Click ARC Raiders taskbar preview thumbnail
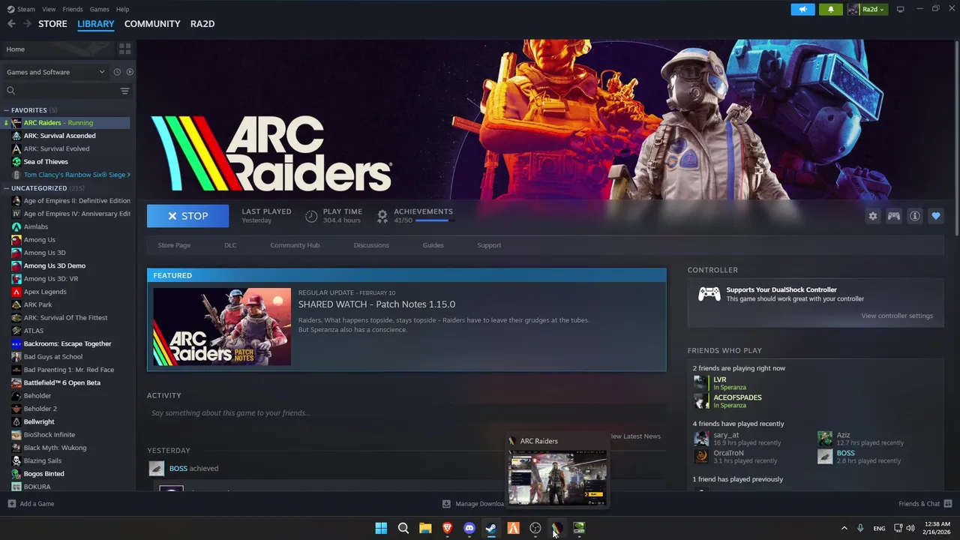This screenshot has width=960, height=540. pos(557,478)
